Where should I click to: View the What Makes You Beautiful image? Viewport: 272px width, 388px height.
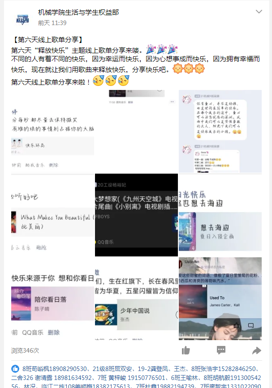pyautogui.click(x=52, y=215)
